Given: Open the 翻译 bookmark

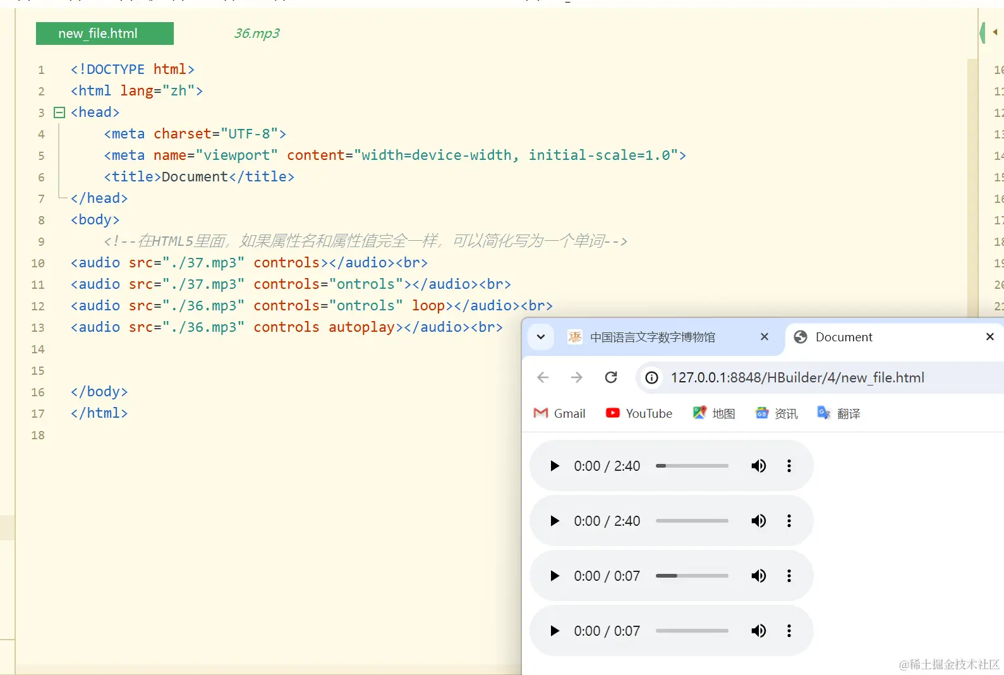Looking at the screenshot, I should 839,413.
